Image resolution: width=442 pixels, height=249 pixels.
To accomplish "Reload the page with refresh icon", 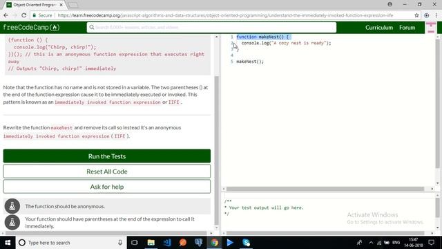I will [23, 15].
